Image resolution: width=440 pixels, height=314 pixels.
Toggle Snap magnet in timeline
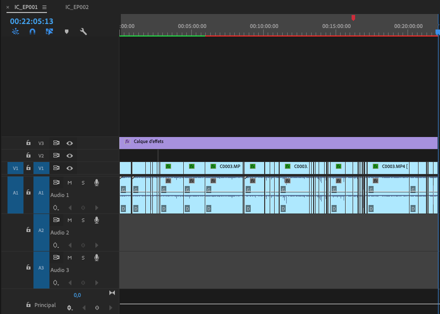32,31
